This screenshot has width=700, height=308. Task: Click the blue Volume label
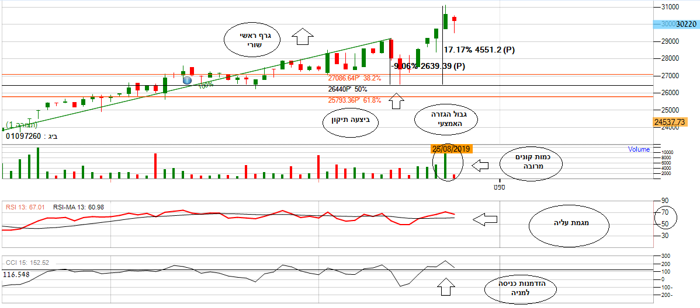click(639, 149)
